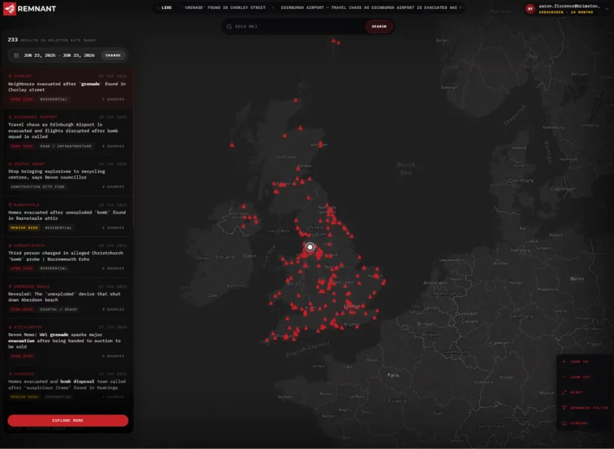Expand the account dropdown chevron
The width and height of the screenshot is (614, 449).
(607, 8)
